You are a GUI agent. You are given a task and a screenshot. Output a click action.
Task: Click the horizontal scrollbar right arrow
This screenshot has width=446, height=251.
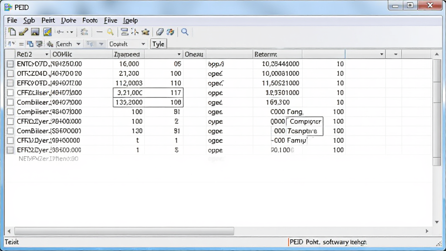pyautogui.click(x=427, y=231)
